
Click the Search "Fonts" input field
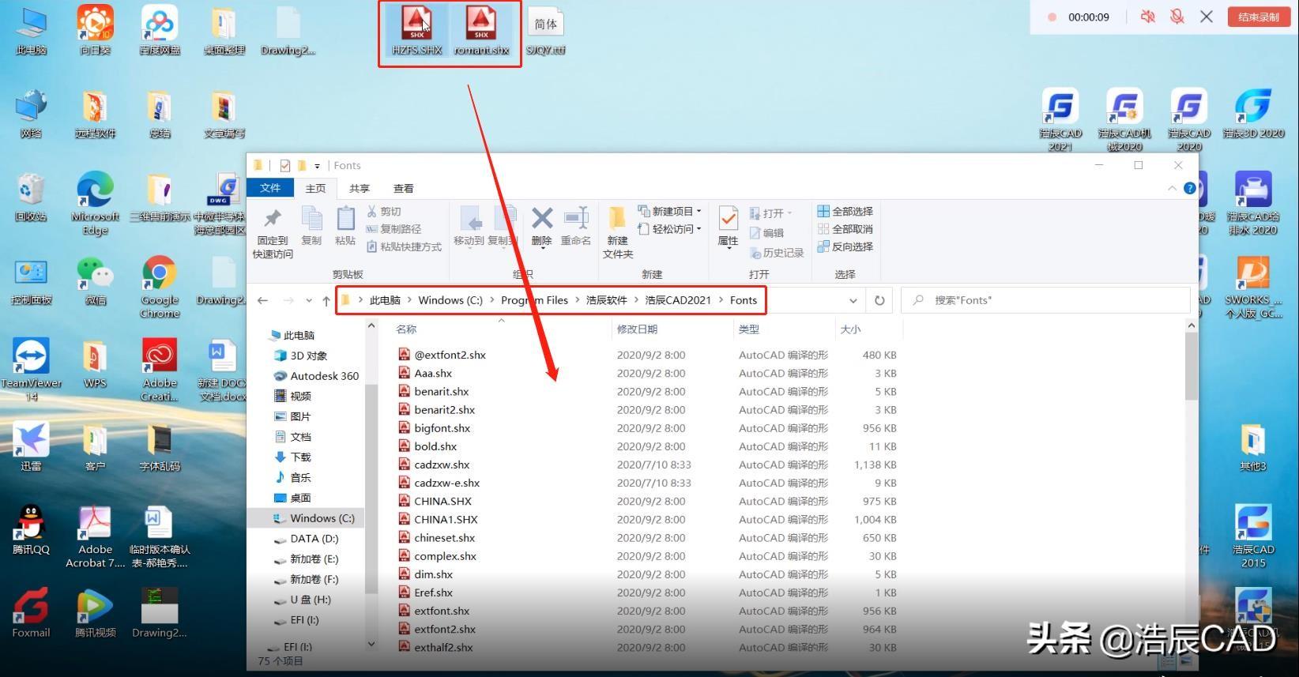click(x=1045, y=300)
